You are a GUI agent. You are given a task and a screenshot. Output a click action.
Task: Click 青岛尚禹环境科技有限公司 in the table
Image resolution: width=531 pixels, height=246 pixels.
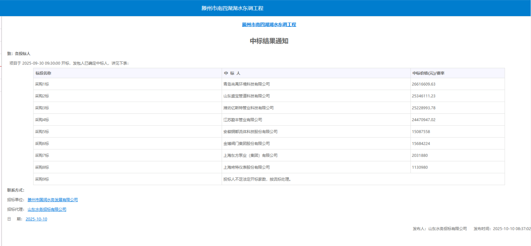[246, 84]
